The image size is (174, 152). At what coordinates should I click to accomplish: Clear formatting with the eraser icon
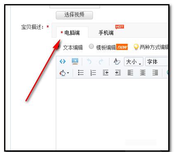pos(117,62)
